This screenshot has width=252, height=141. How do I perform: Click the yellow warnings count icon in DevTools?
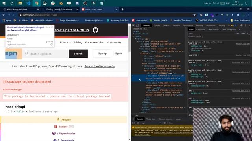(x=232, y=25)
